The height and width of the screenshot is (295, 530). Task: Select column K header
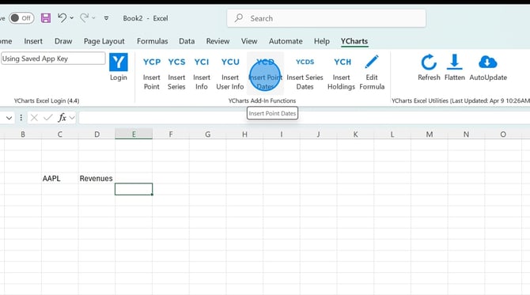coord(355,134)
